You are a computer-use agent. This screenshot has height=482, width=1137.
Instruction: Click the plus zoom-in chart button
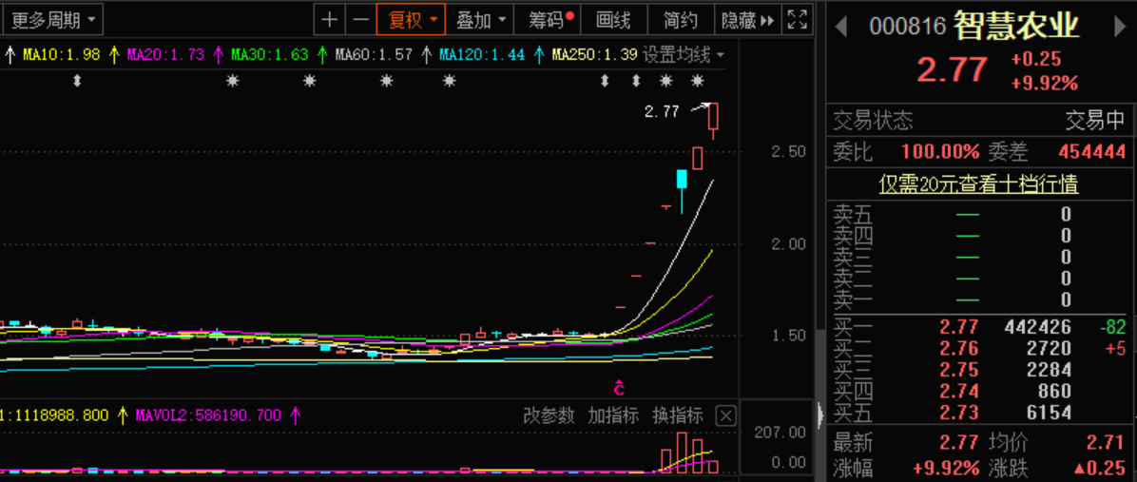tap(329, 20)
